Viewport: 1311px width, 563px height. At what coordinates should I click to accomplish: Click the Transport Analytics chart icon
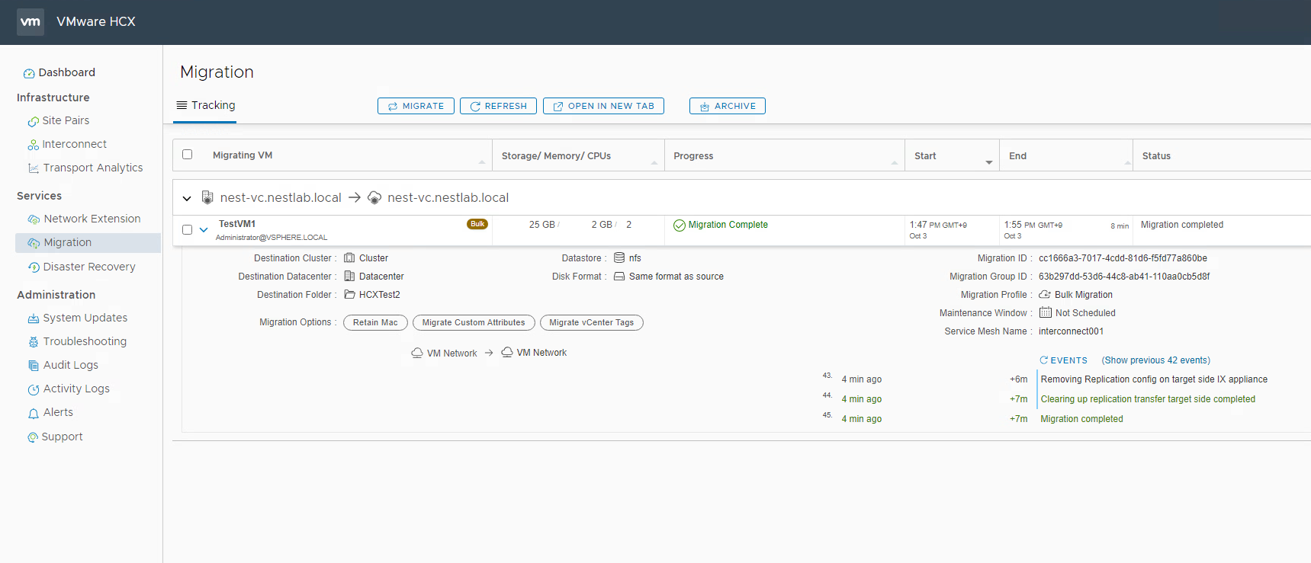pos(34,168)
